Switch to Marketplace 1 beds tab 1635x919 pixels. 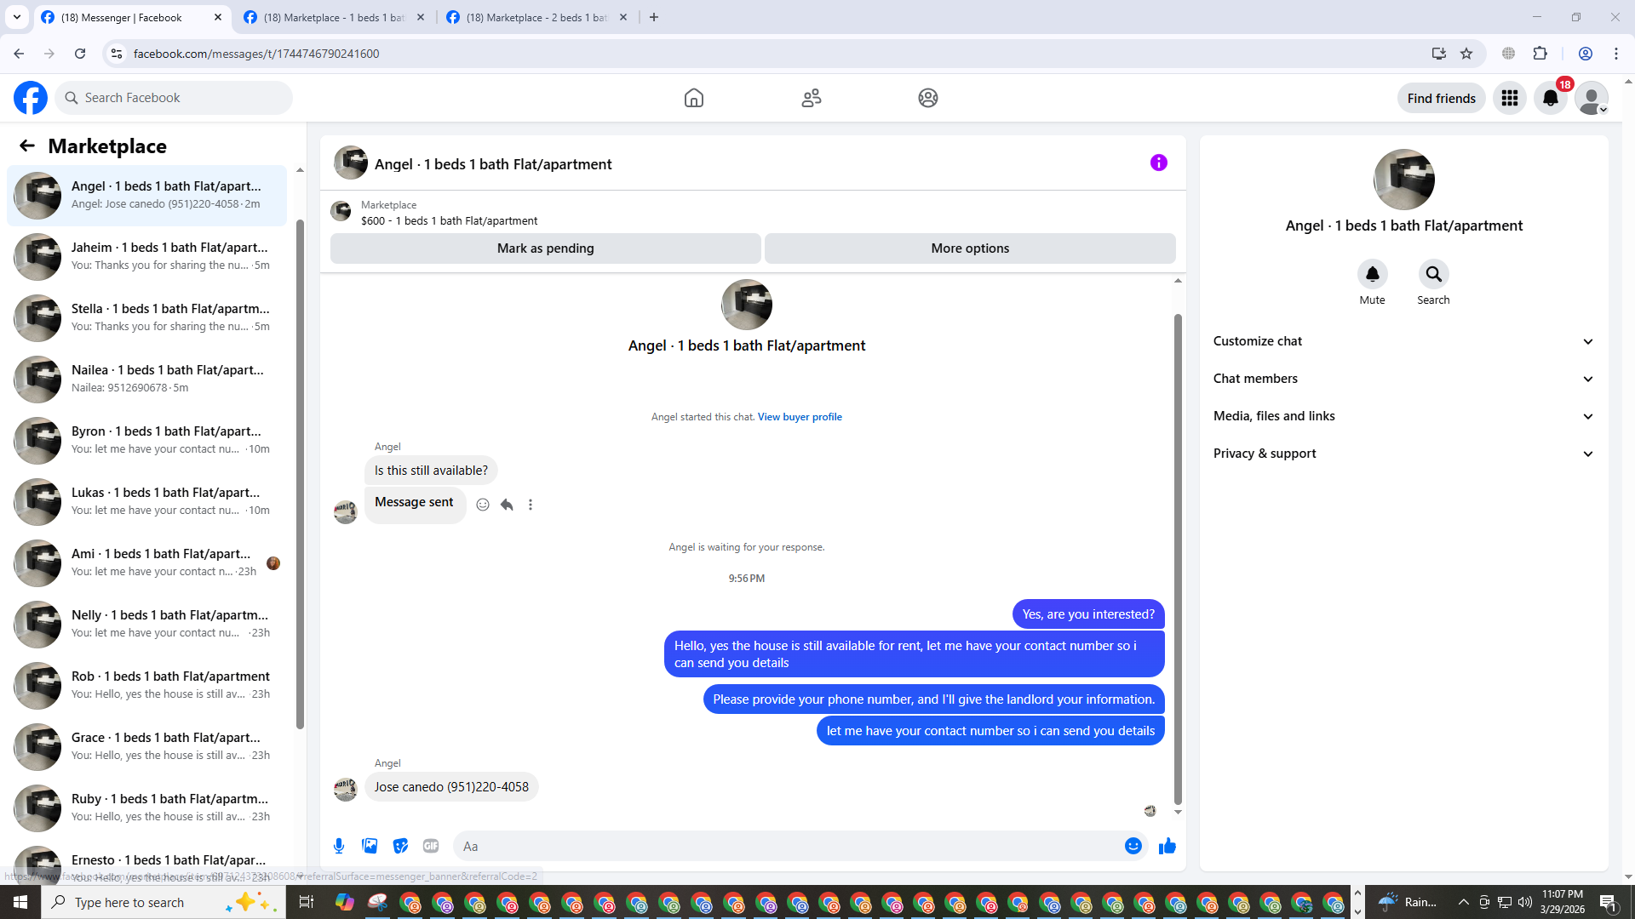(x=334, y=17)
